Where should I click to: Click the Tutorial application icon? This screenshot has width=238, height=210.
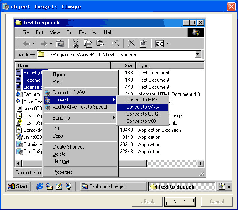coord(19,144)
